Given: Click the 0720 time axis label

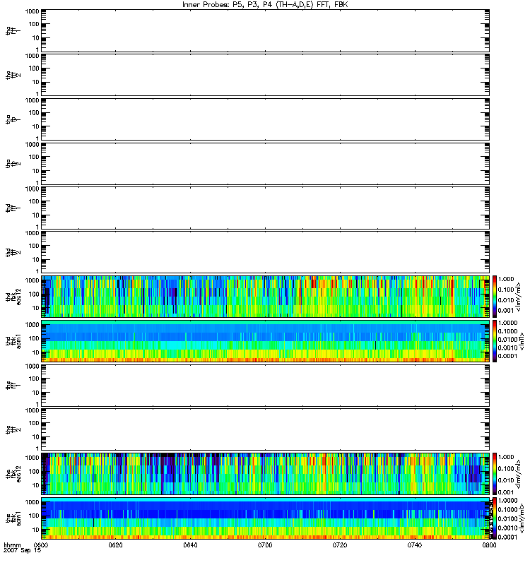Looking at the screenshot, I should tap(340, 545).
